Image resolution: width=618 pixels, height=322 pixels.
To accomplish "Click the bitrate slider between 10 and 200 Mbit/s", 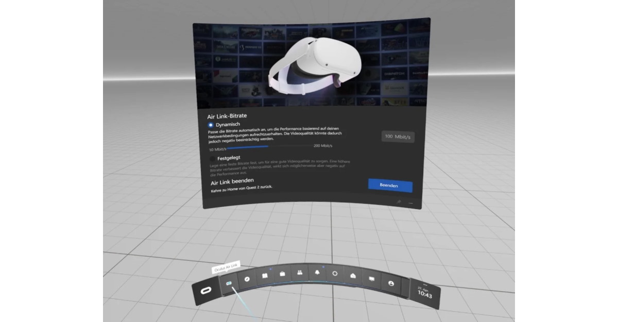I will pos(270,147).
